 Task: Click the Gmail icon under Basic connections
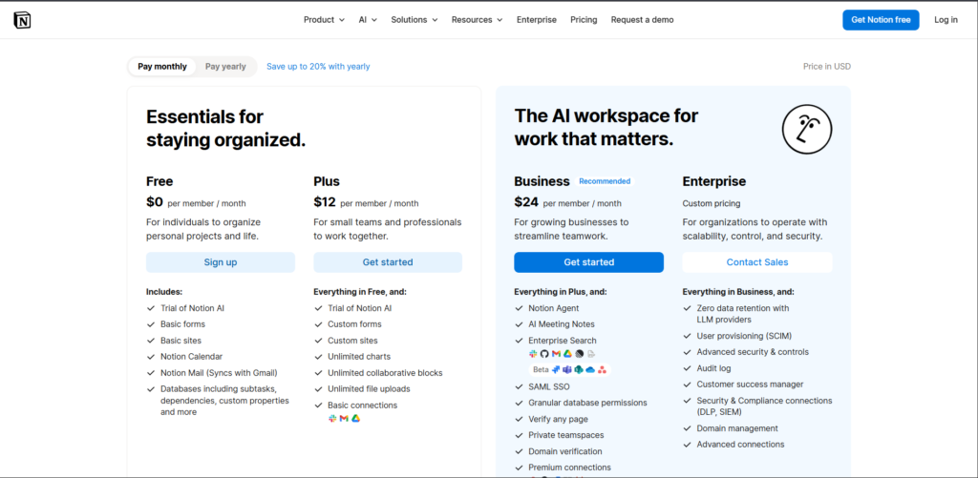(x=344, y=419)
